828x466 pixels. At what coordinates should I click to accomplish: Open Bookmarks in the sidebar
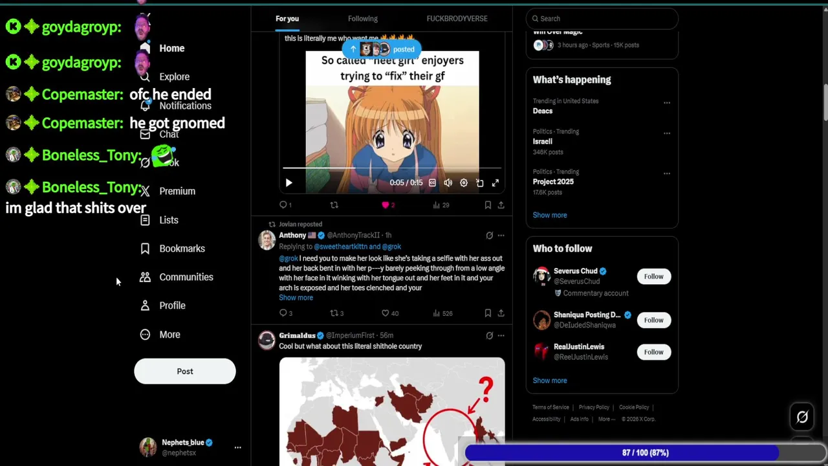(182, 249)
